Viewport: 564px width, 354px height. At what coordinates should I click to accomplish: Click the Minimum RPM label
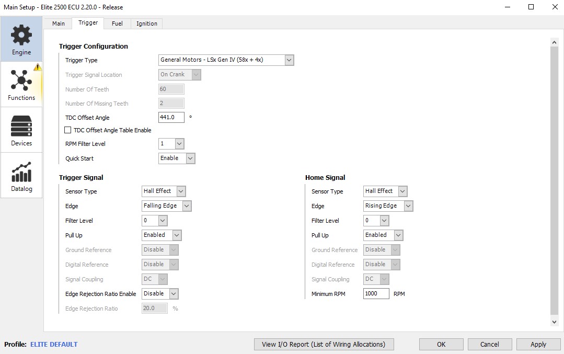point(328,294)
